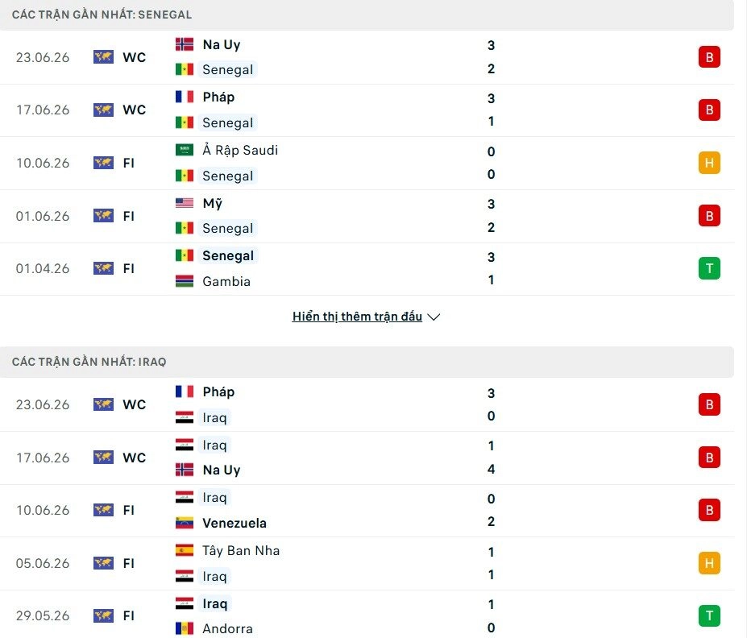Screen dimensions: 747x638
Task: Click the USA flag next to Mỹ
Action: coord(185,203)
